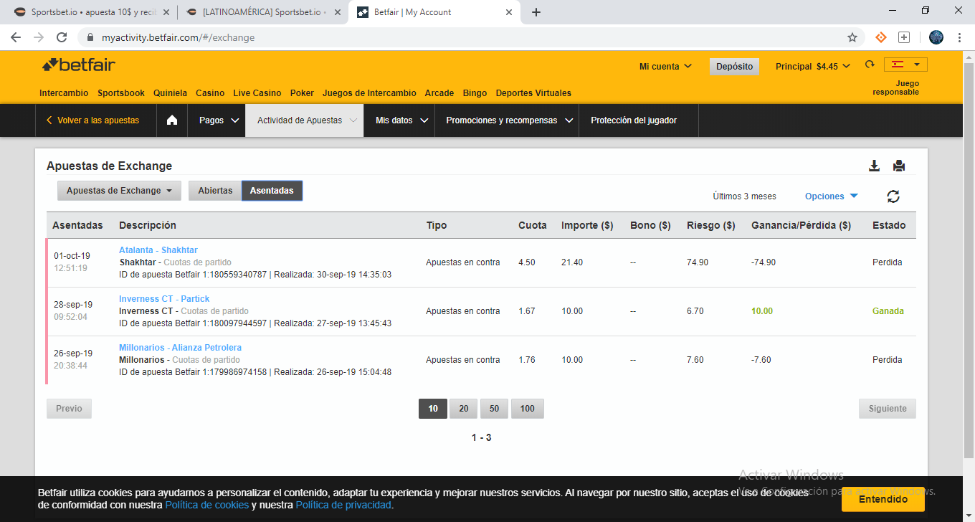Click Volver a las apuestas
This screenshot has width=975, height=522.
(92, 120)
